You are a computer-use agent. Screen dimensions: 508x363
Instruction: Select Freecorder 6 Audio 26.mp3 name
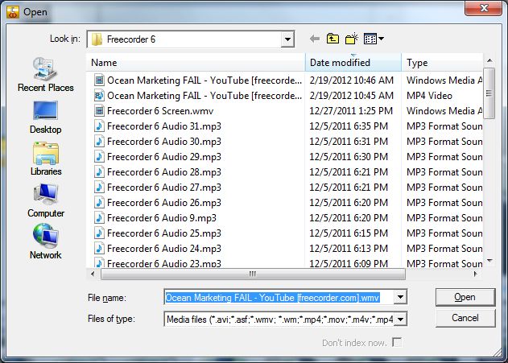coord(164,203)
